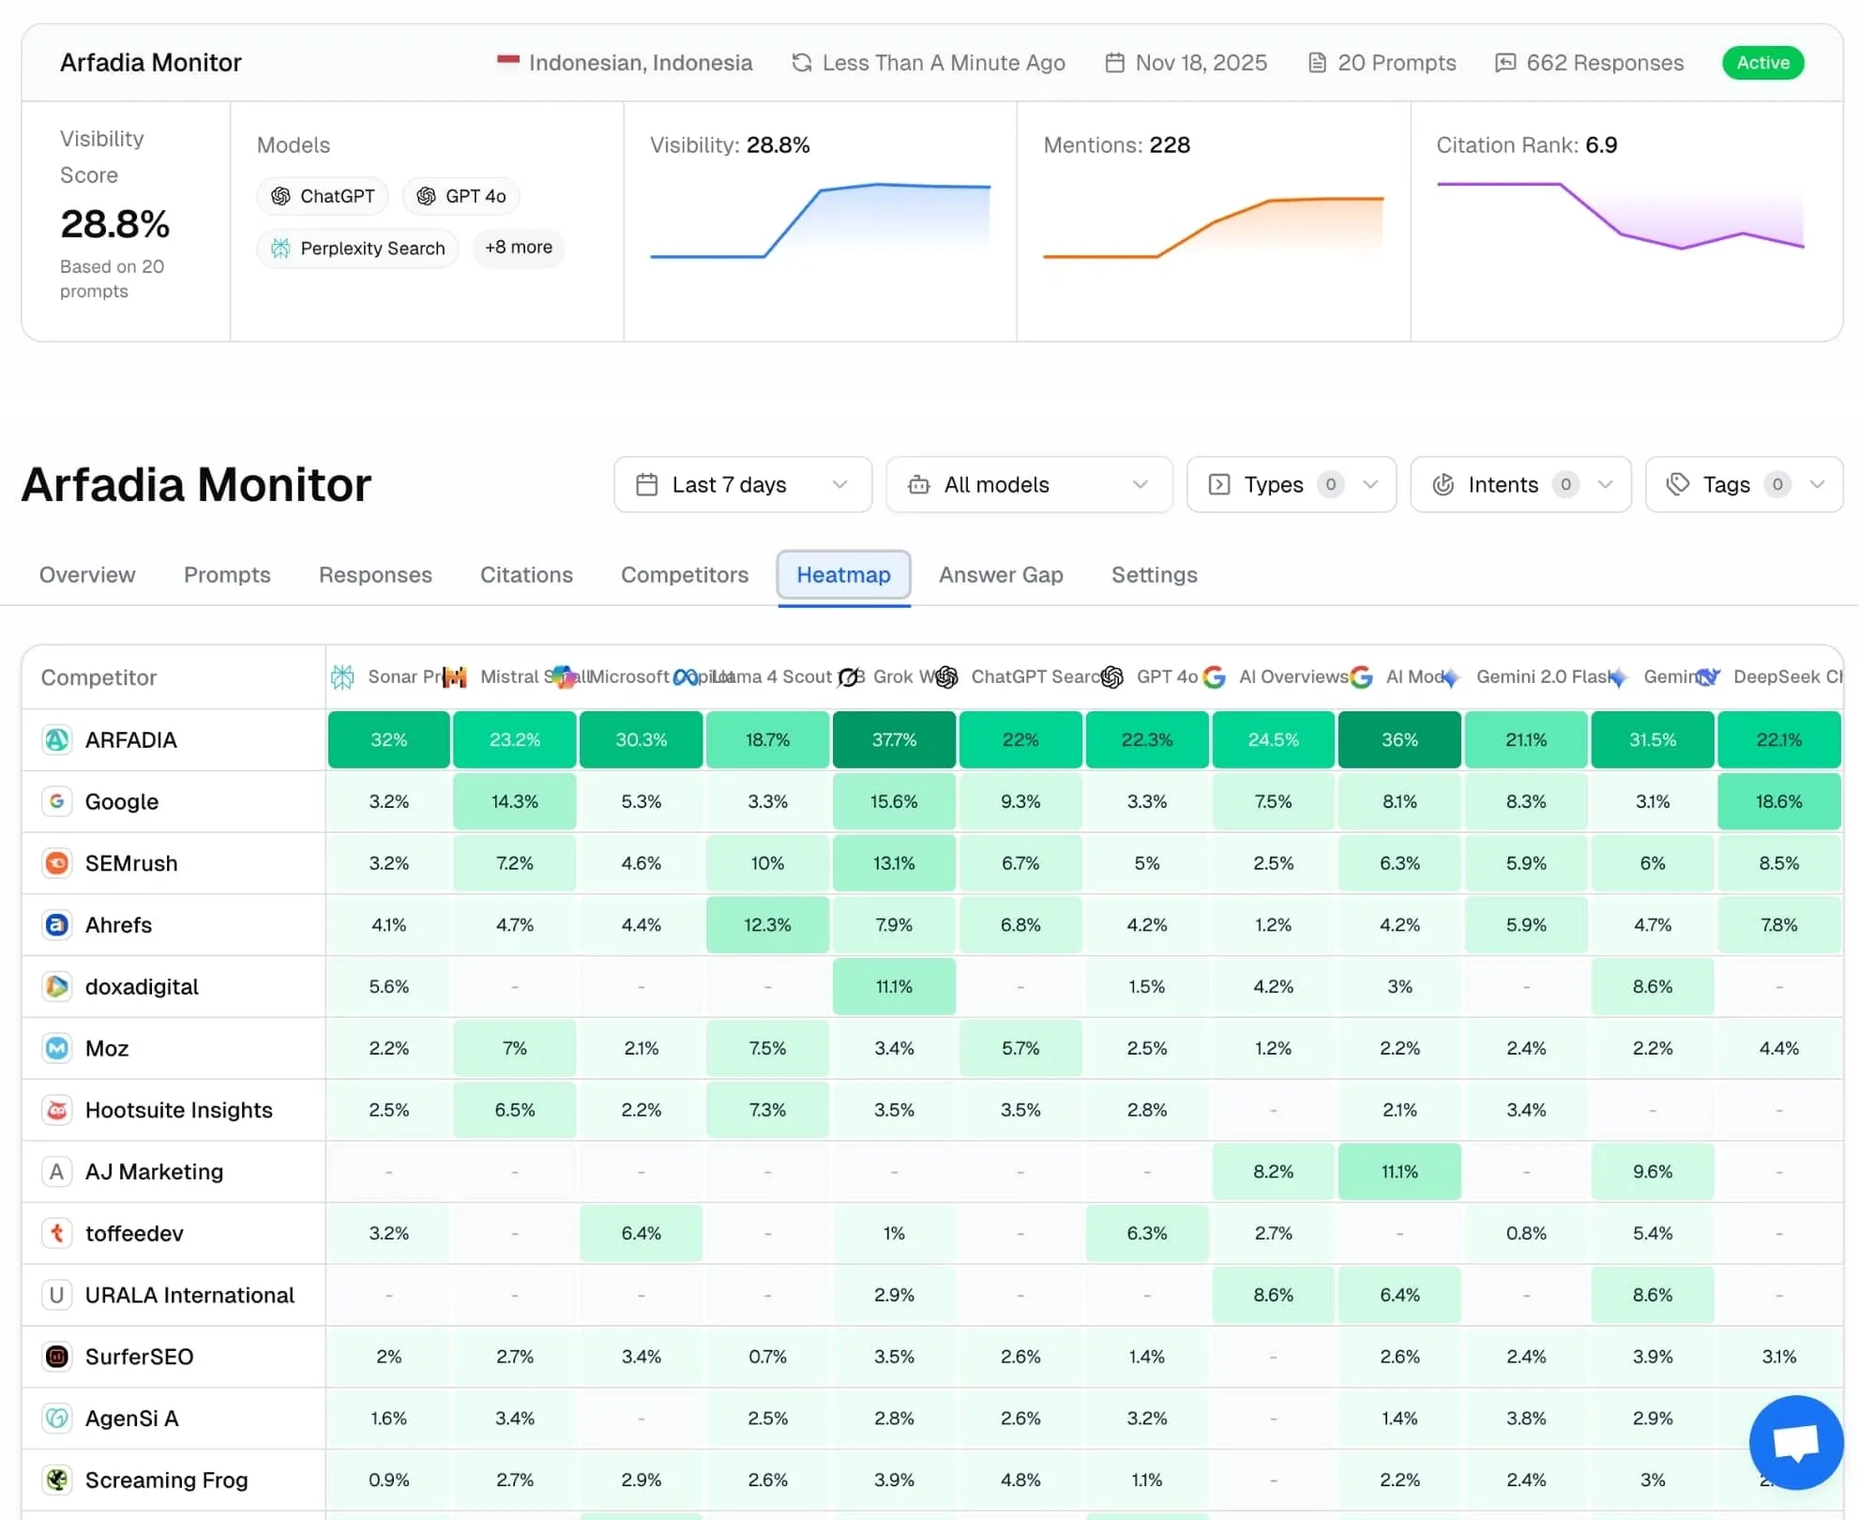The height and width of the screenshot is (1520, 1859).
Task: Click the Mentions trend chart
Action: [1213, 225]
